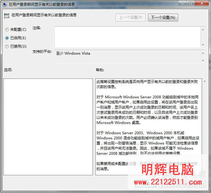Click the help text starting 此策略设置控制系统

(147, 84)
